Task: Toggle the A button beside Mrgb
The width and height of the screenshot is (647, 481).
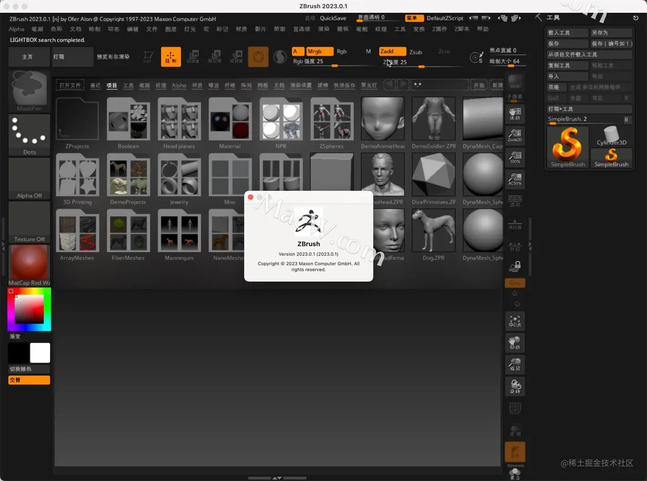Action: (x=298, y=51)
